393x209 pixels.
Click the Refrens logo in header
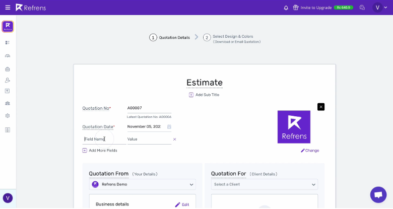(31, 8)
